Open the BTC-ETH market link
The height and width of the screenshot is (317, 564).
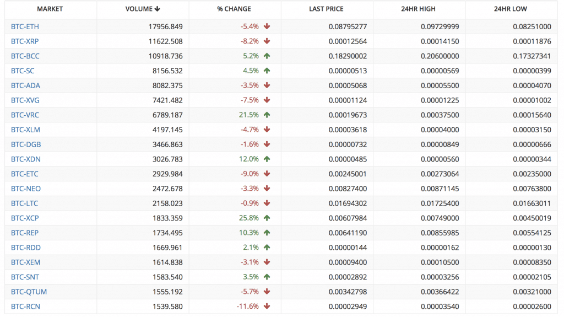tap(25, 26)
